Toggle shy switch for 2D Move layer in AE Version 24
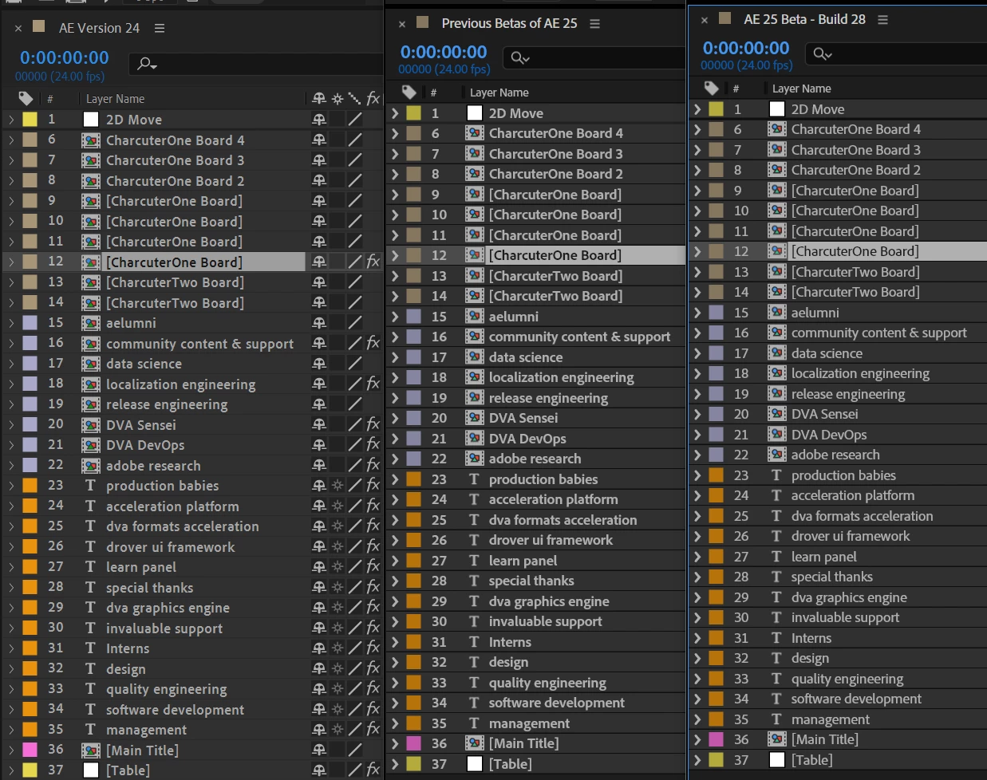 319,120
